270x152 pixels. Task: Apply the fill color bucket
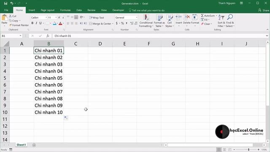[x=54, y=23]
